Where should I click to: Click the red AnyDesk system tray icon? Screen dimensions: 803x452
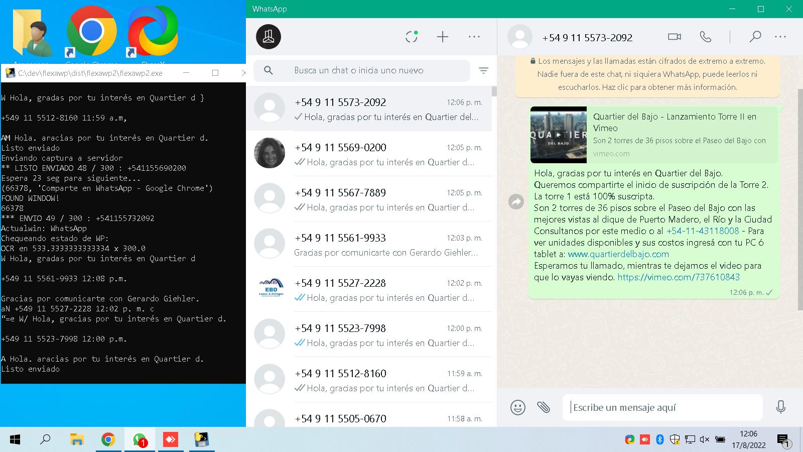(645, 439)
